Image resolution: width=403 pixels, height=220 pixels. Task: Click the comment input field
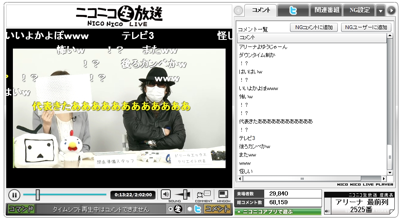101,209
